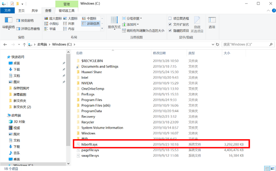The width and height of the screenshot is (276, 171).
Task: Select the Program Files (x86) folder
Action: (96, 105)
